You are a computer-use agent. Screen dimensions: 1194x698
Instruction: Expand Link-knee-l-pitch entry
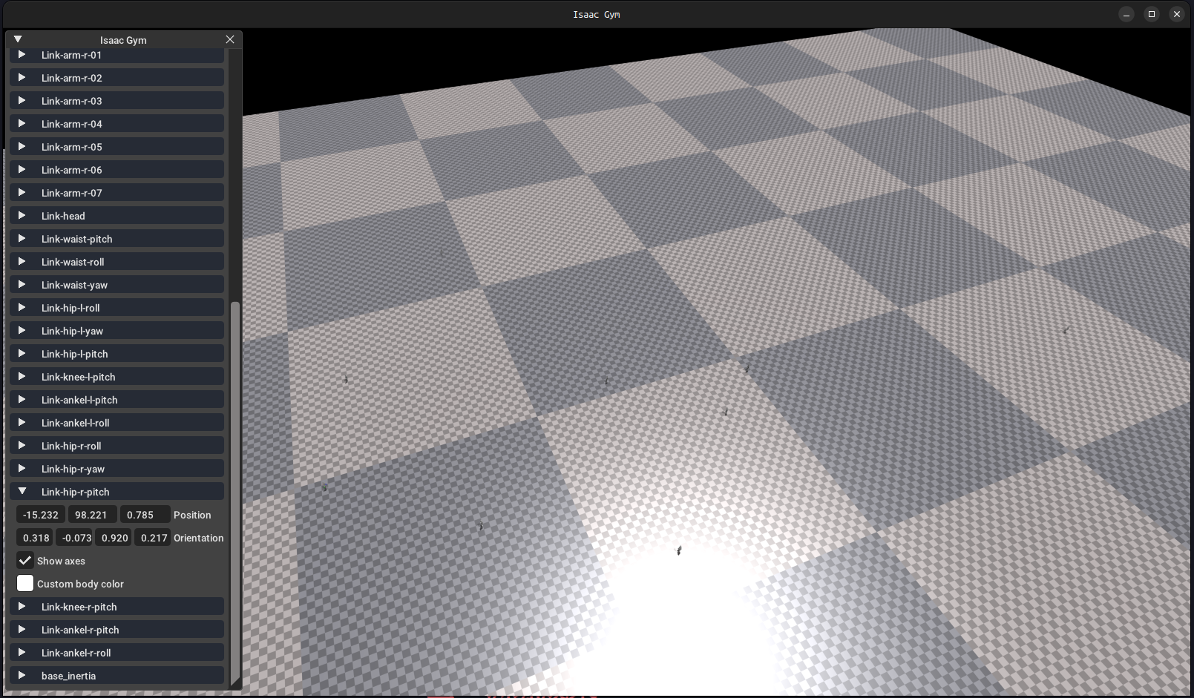click(117, 377)
